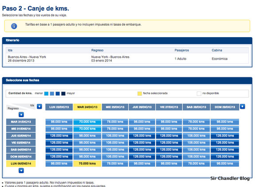Click the darkest navy 'mayor' kms legend swatch
Image resolution: width=257 pixels, height=187 pixels.
click(63, 94)
